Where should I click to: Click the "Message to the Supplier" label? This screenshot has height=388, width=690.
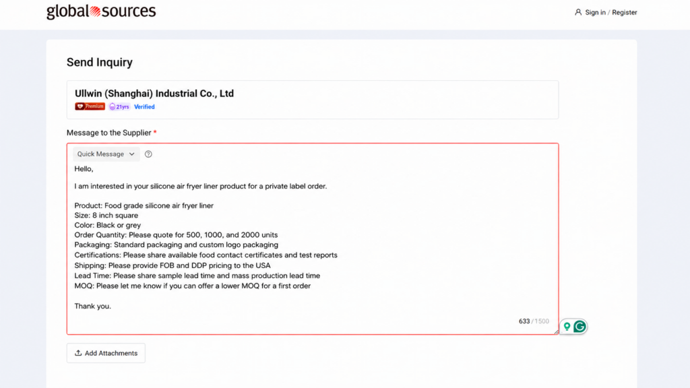[108, 133]
